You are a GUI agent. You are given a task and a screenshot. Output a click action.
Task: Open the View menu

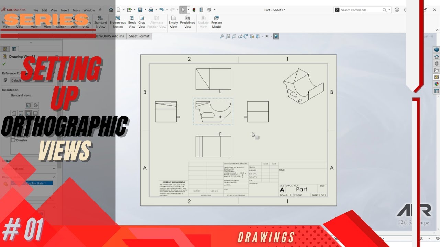pyautogui.click(x=54, y=10)
